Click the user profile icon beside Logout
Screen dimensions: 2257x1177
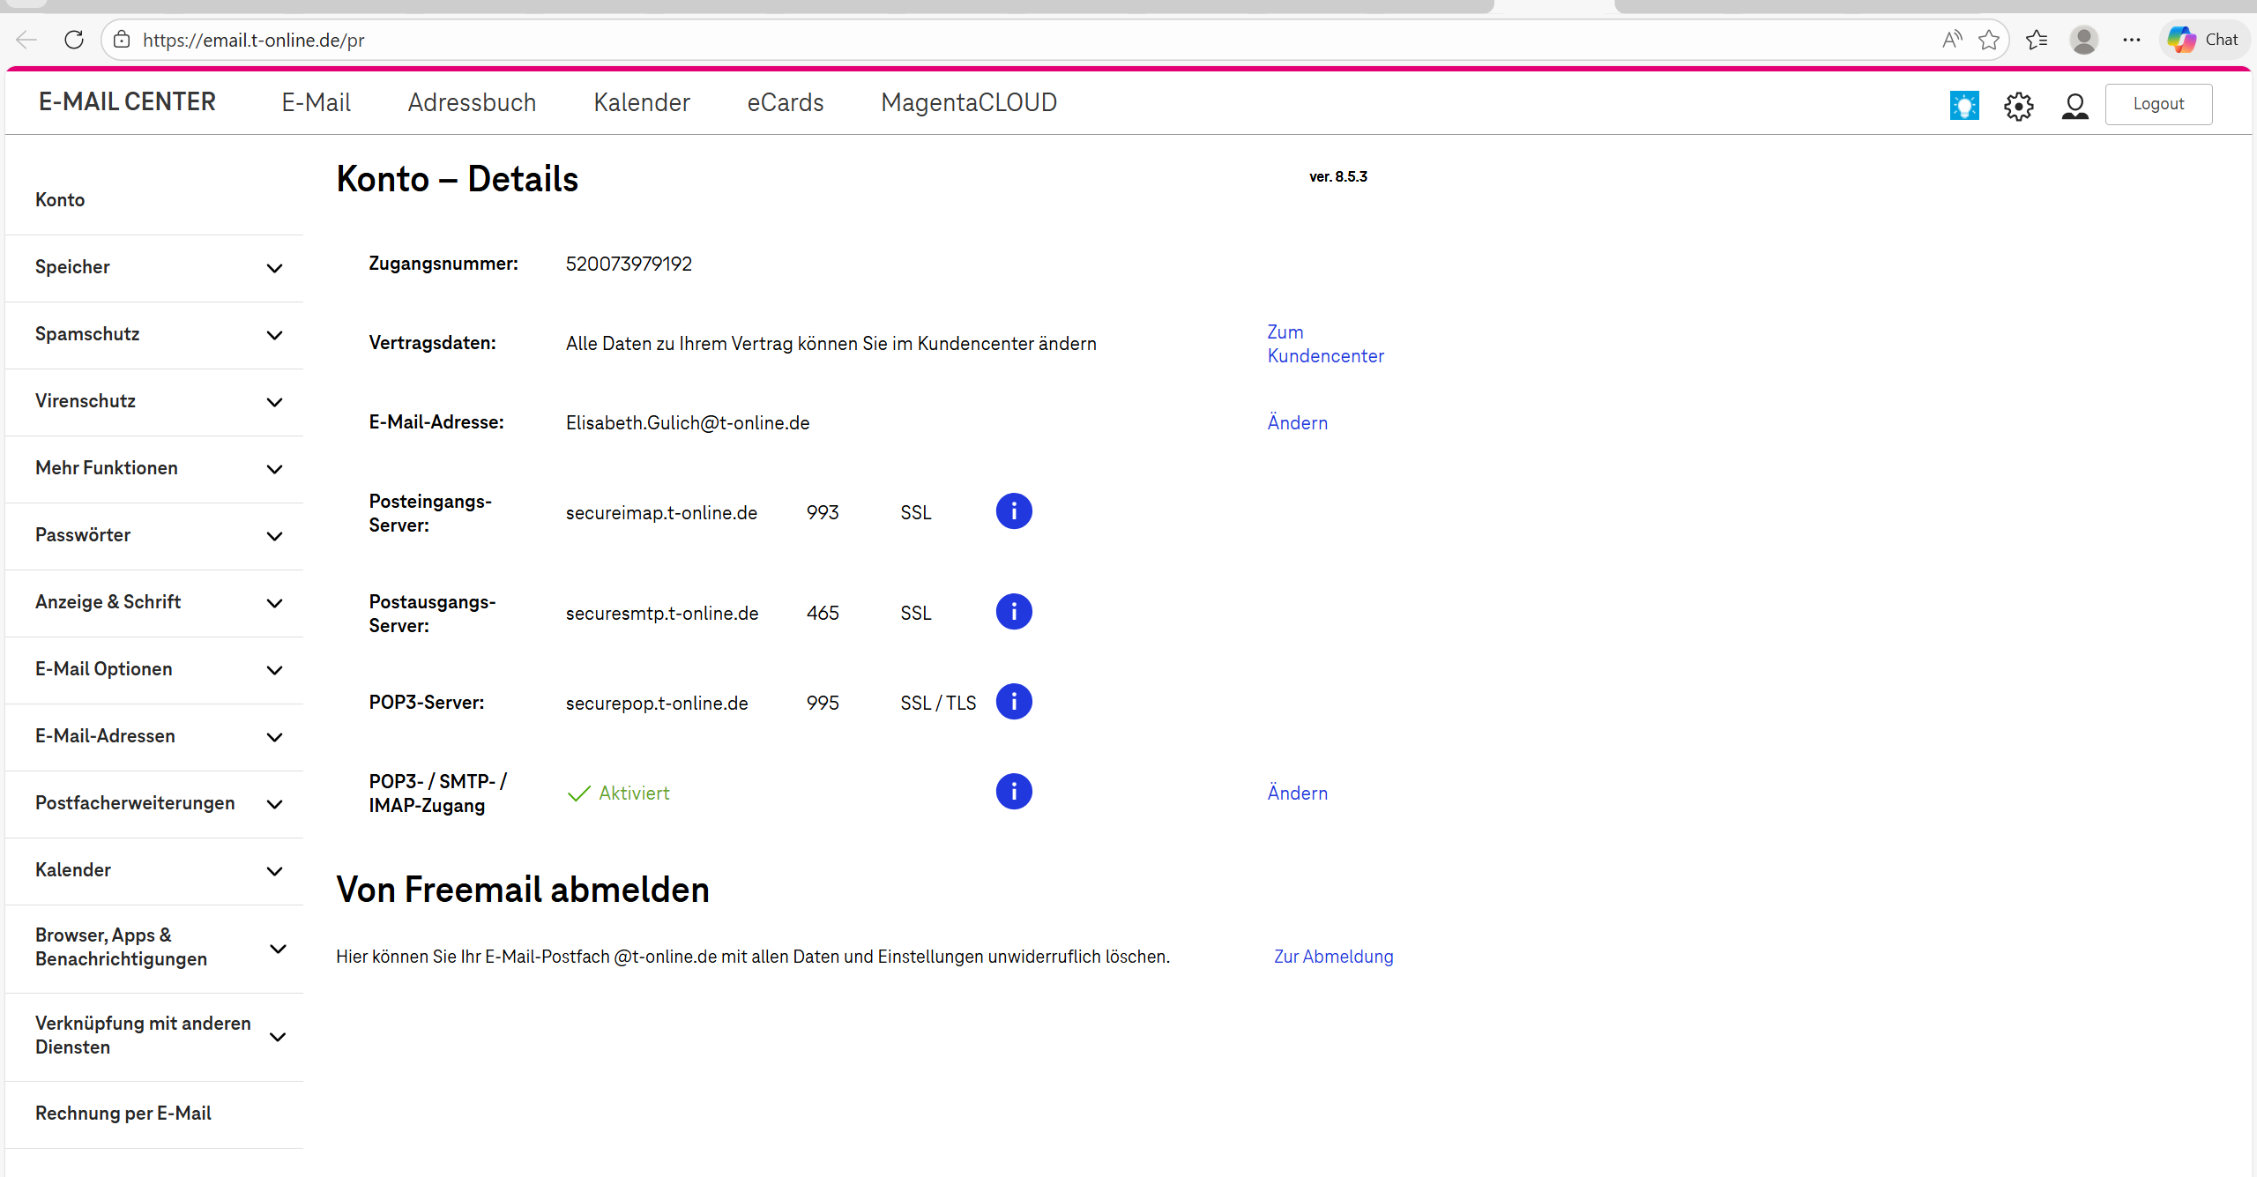[x=2075, y=106]
